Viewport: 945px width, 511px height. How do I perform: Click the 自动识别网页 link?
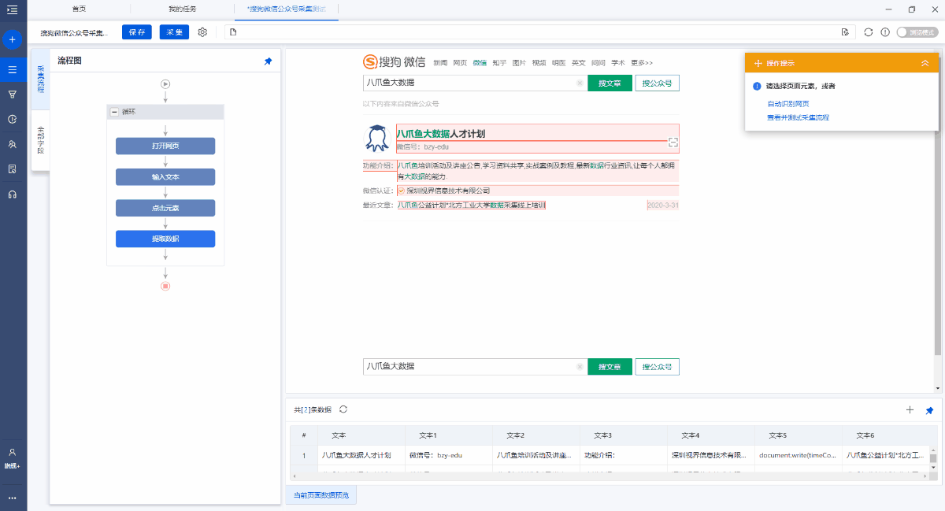coord(788,104)
